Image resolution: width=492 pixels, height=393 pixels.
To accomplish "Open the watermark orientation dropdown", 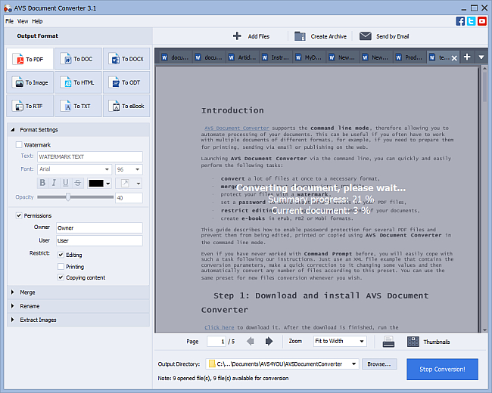I will pos(129,183).
